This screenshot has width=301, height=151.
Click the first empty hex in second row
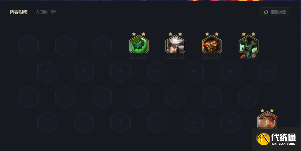pyautogui.click(x=47, y=71)
